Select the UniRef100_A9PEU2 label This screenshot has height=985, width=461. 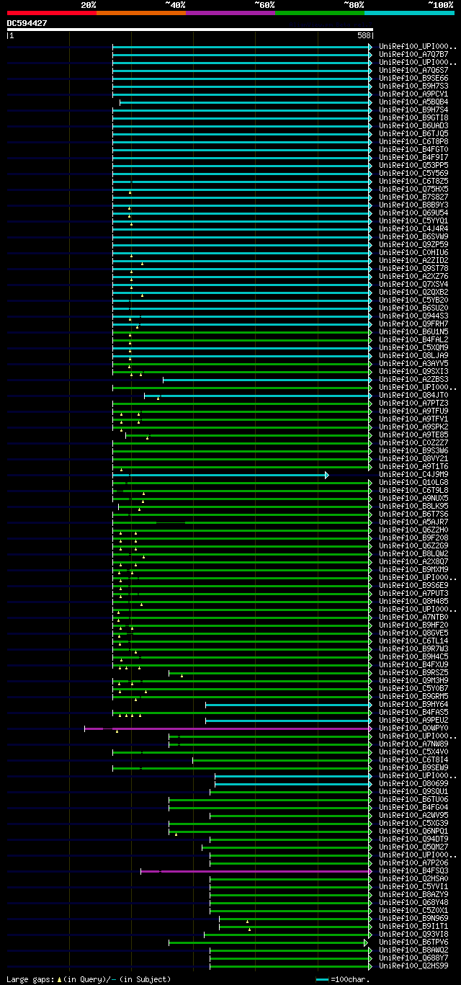click(x=413, y=720)
